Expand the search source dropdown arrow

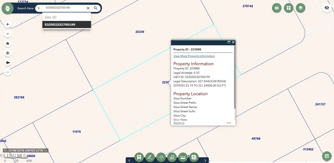coord(39,8)
